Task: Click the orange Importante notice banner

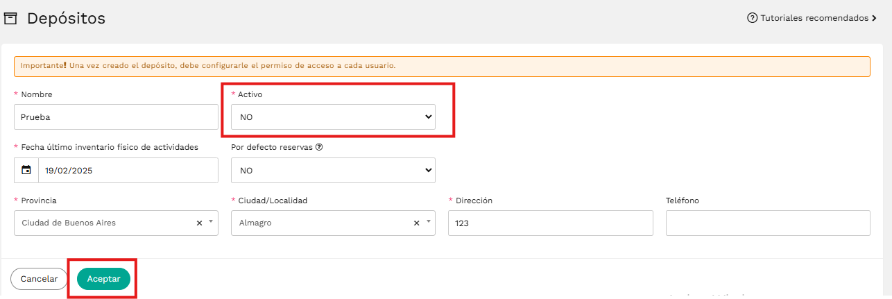Action: [x=442, y=66]
